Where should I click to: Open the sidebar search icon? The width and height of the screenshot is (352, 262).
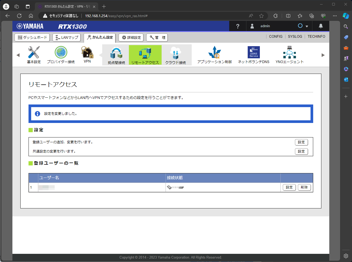(x=346, y=26)
